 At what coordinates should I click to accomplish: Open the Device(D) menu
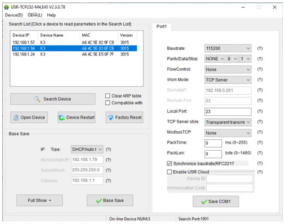click(14, 15)
